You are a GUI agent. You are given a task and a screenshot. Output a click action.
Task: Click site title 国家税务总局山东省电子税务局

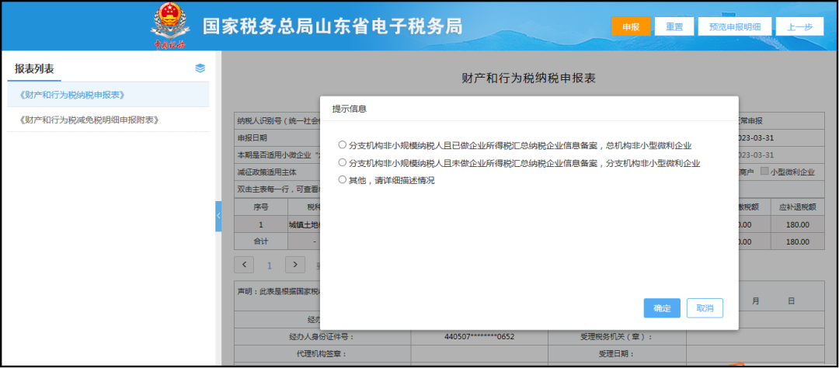point(332,26)
